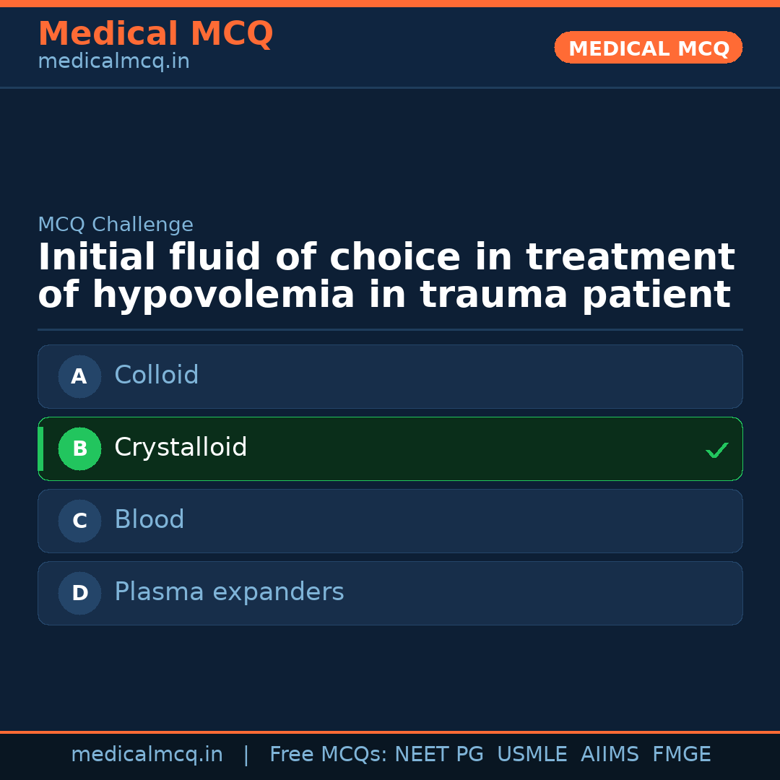Visit the medicalmcq.in link under the logo

pos(113,61)
